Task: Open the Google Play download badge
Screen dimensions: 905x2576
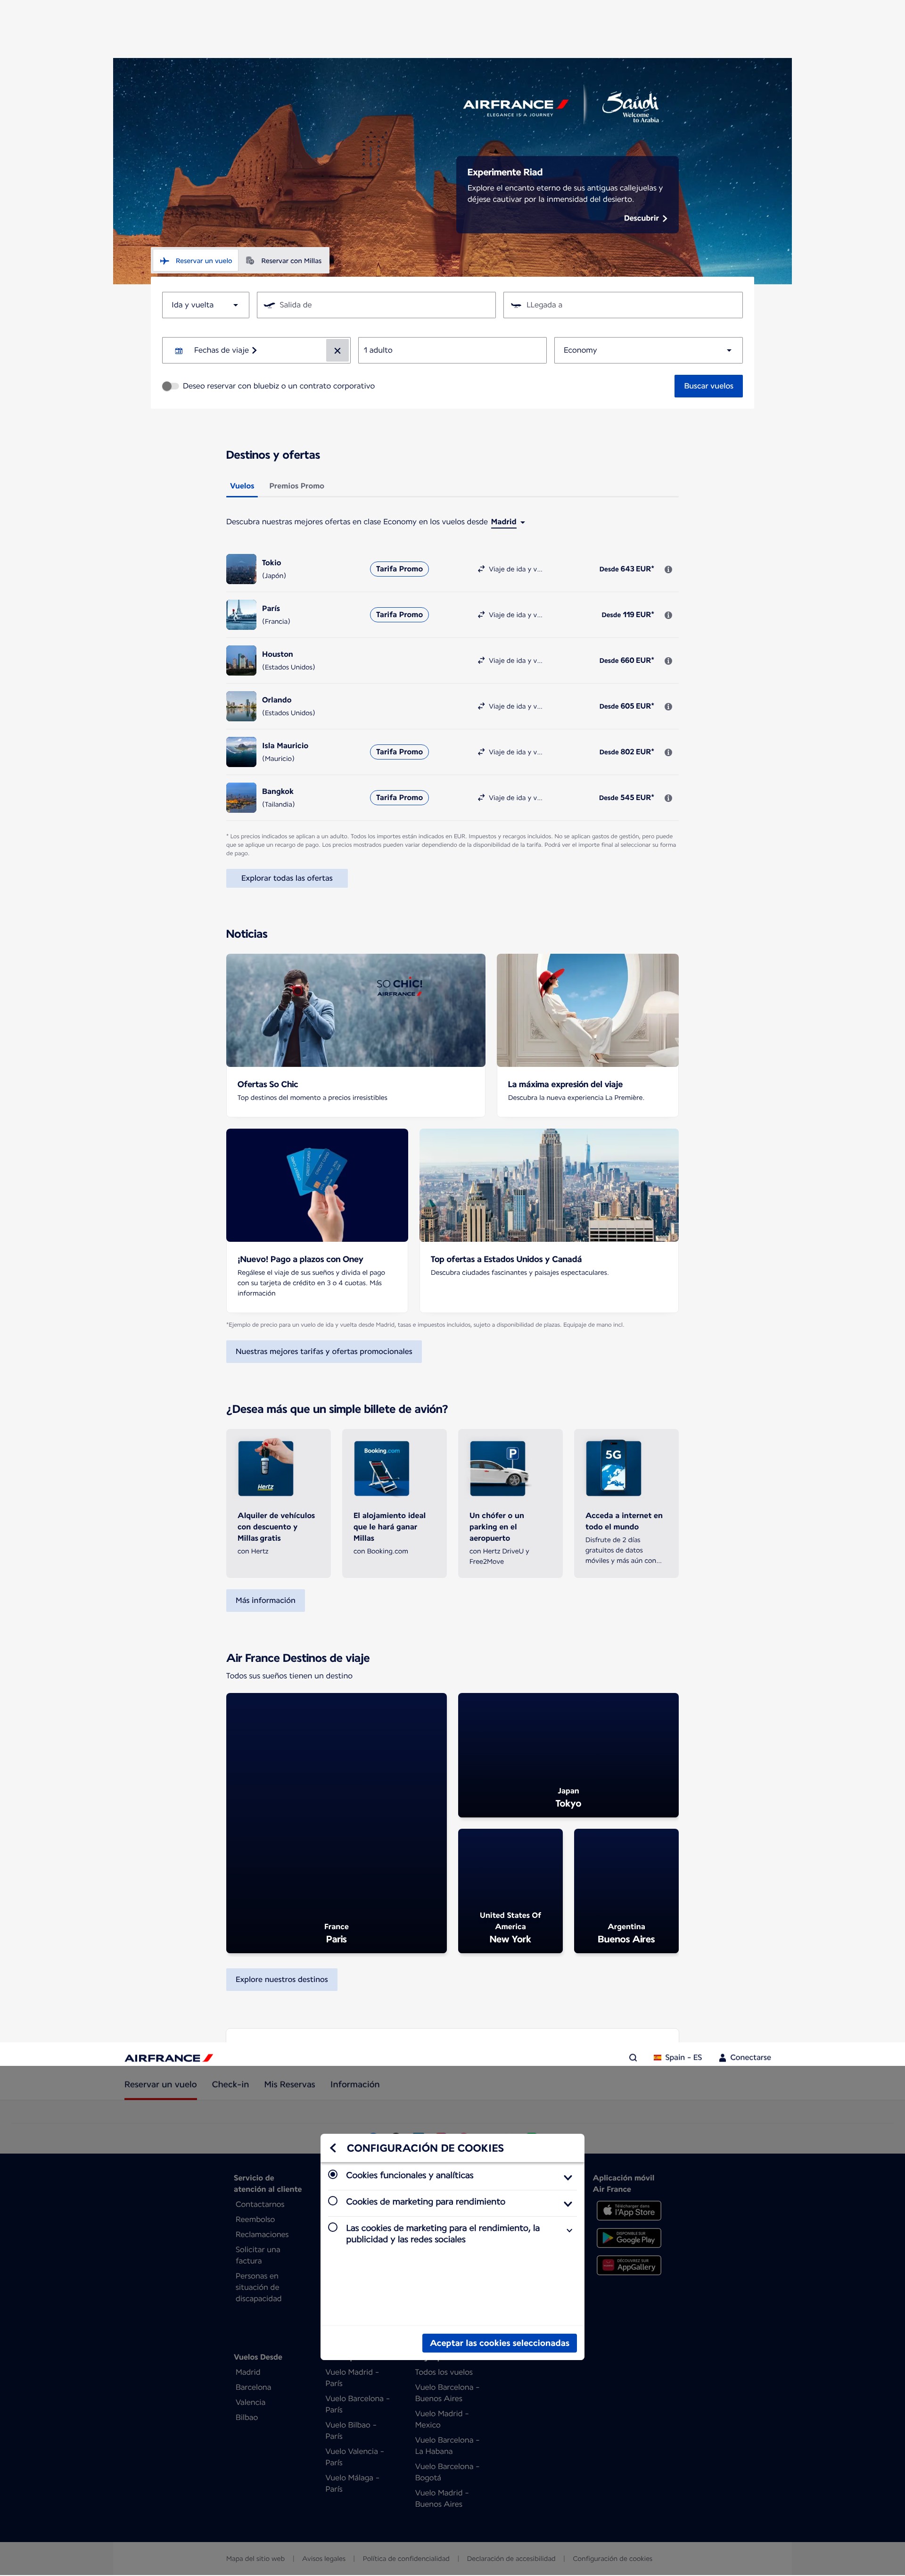Action: (629, 2237)
